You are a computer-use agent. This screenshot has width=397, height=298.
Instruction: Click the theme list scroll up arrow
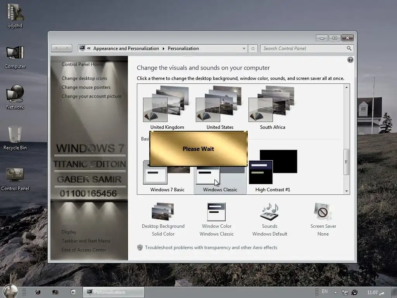click(x=347, y=87)
